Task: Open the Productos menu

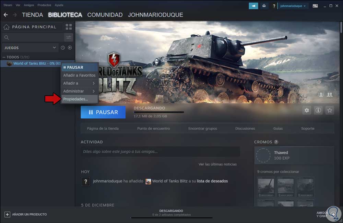Action: (x=44, y=5)
